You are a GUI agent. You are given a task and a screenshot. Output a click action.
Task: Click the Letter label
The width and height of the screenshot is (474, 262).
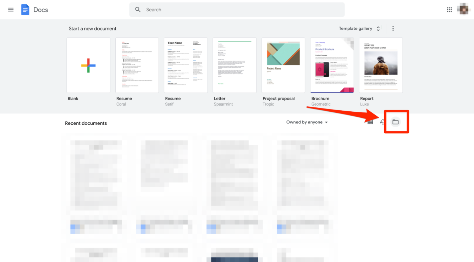(x=220, y=99)
